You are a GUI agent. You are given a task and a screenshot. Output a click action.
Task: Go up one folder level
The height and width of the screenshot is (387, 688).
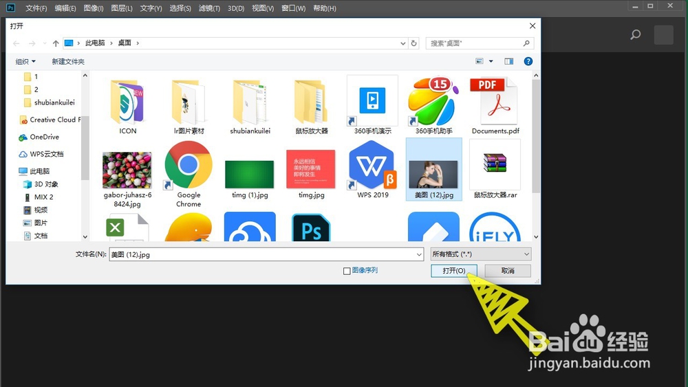click(x=56, y=43)
